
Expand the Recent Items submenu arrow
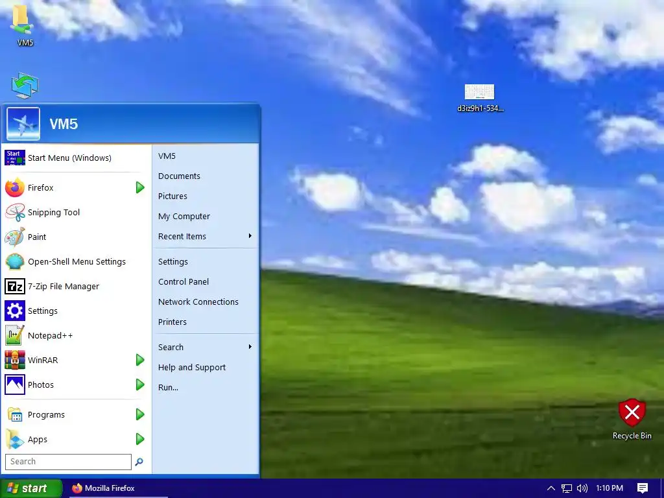point(250,236)
